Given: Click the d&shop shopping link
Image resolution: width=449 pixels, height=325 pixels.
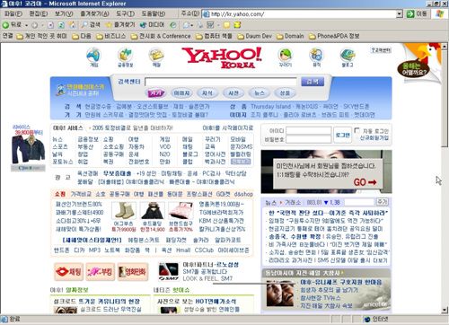Looking at the screenshot, I should [x=243, y=194].
